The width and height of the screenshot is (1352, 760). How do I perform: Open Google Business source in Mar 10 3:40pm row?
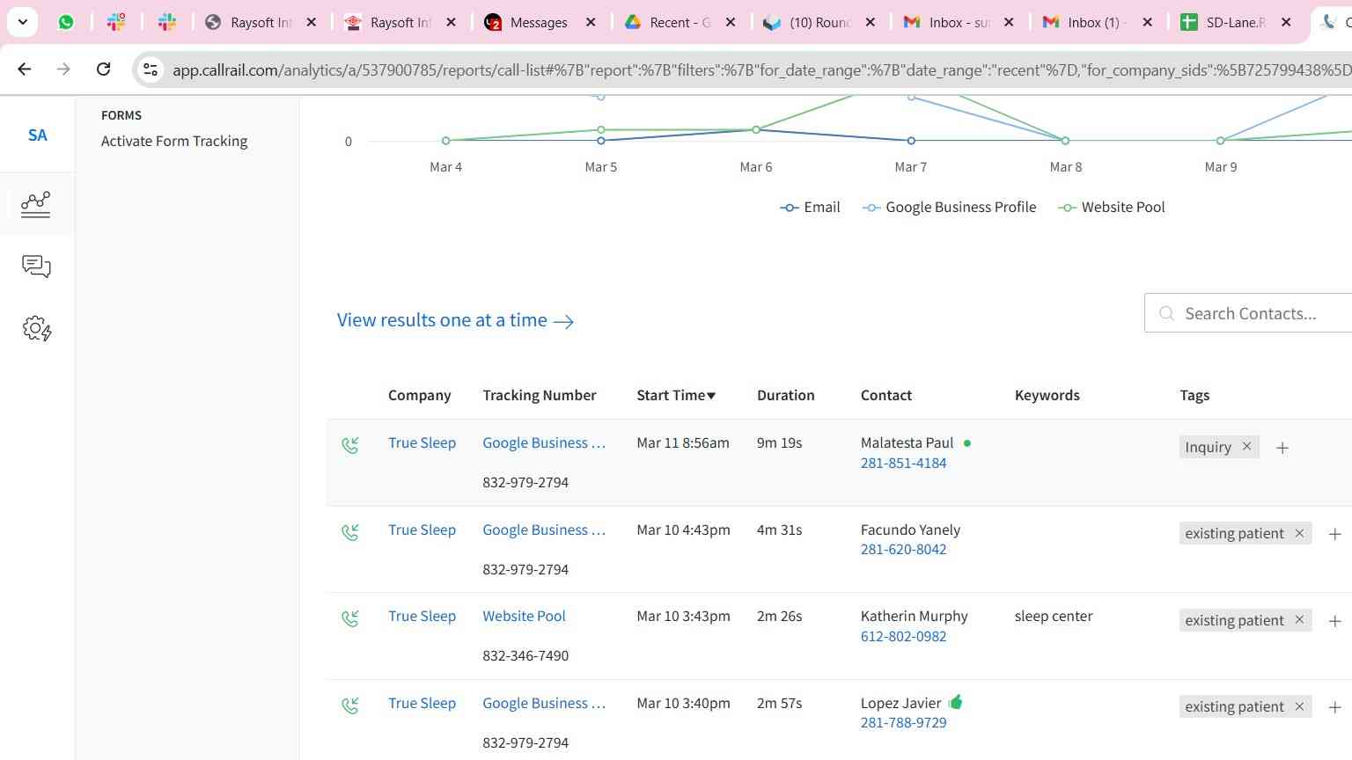pyautogui.click(x=544, y=703)
